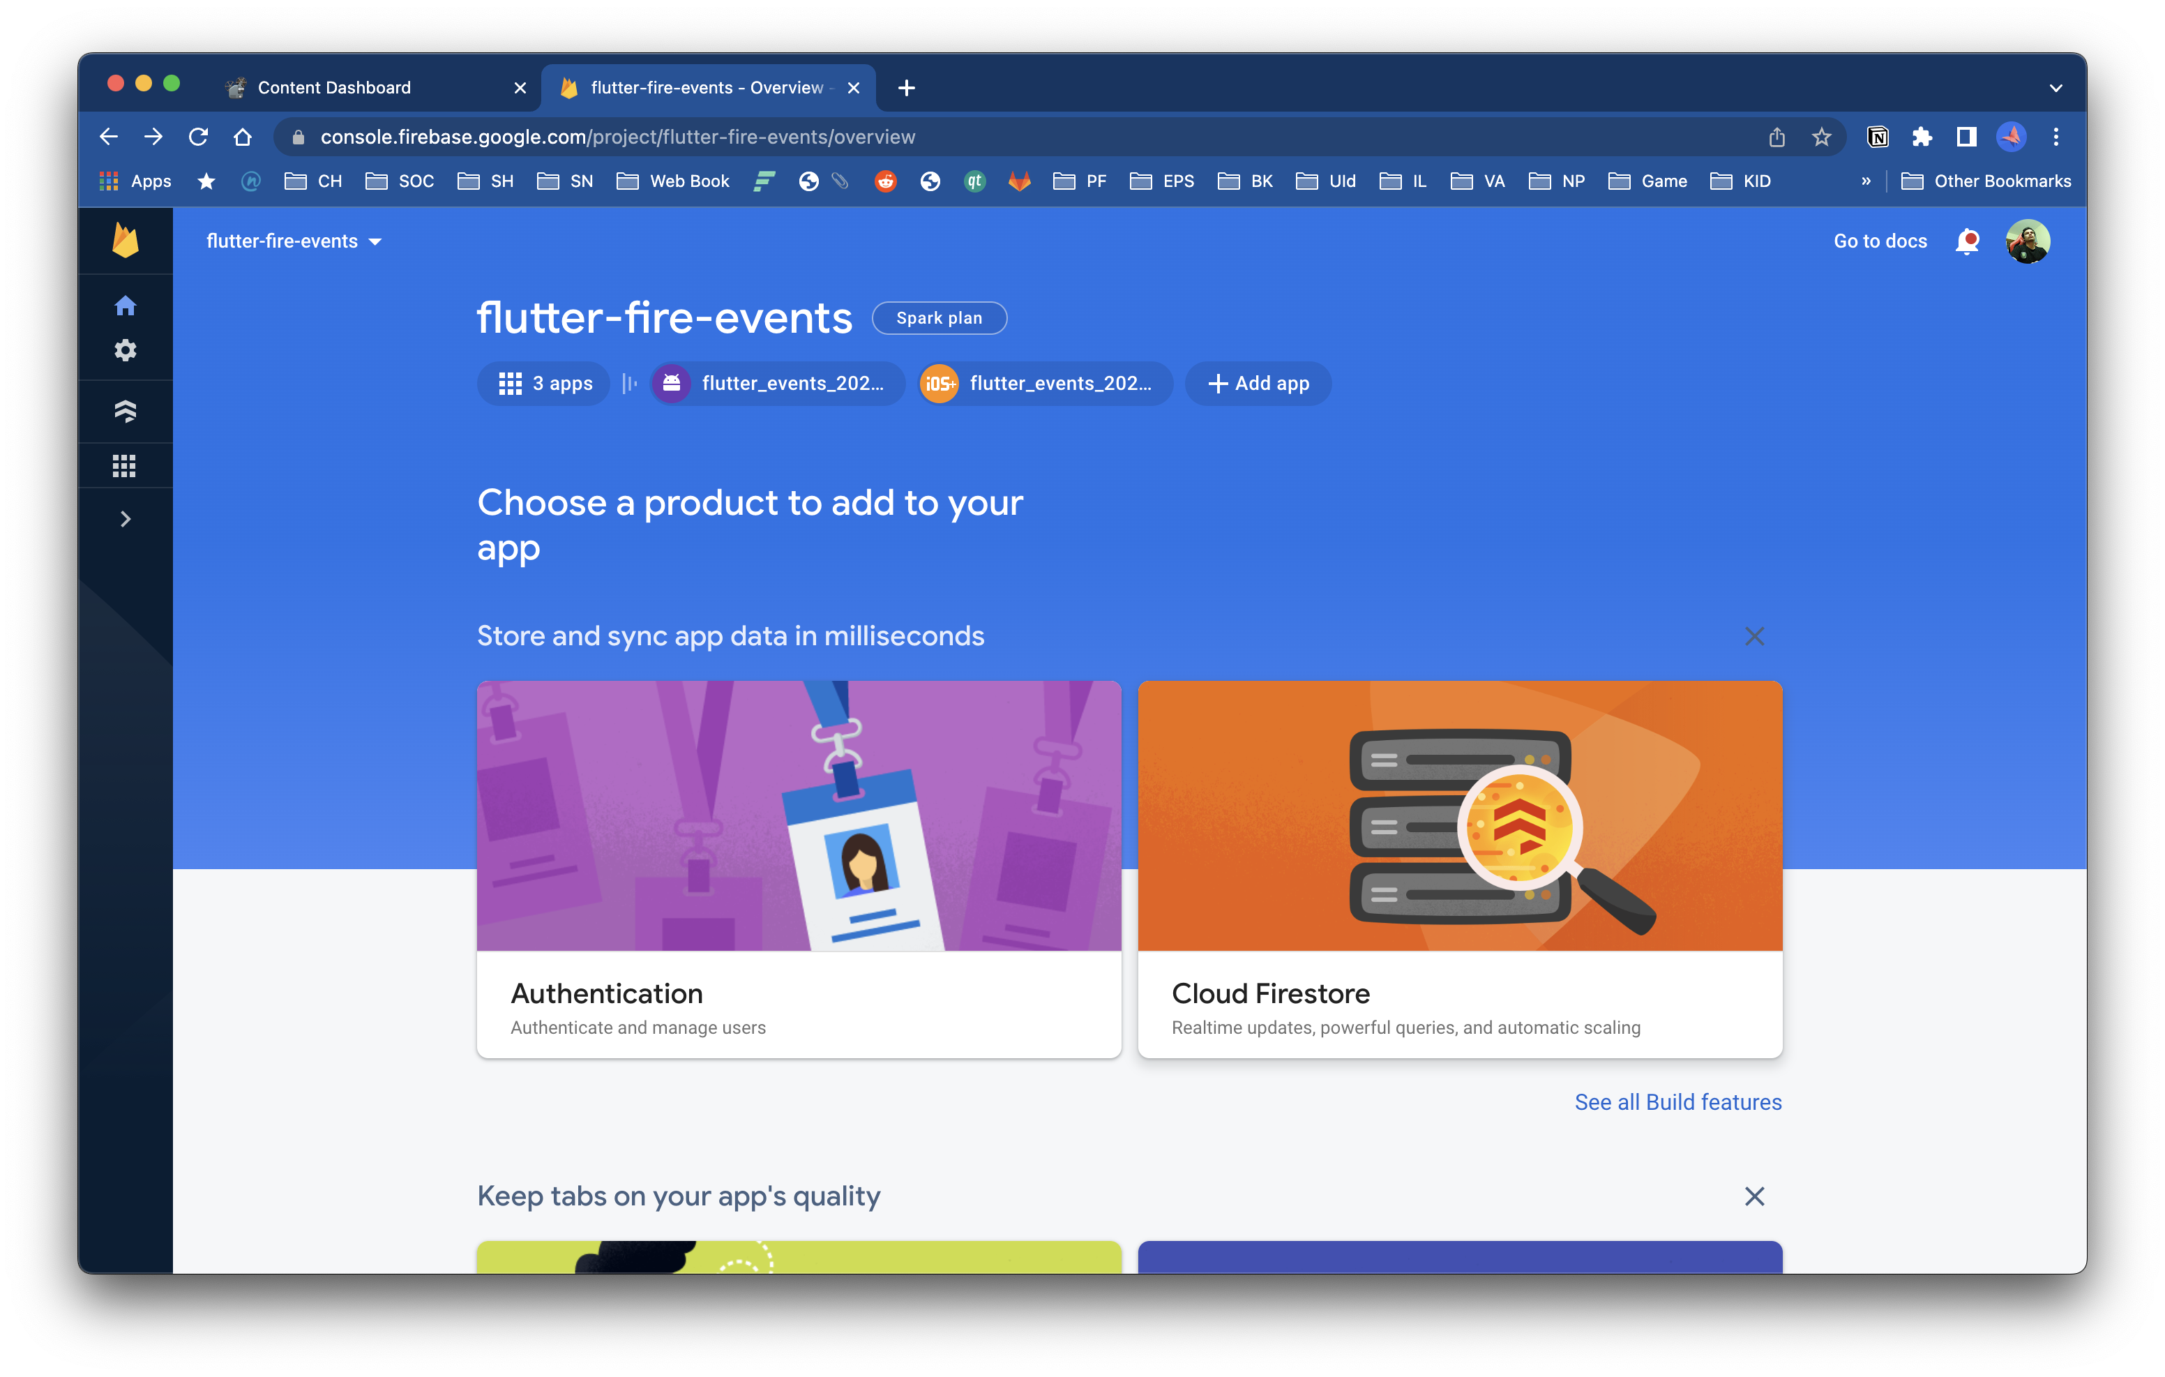Open the tab search chevron
Screen dimensions: 2165x1377
(2055, 87)
